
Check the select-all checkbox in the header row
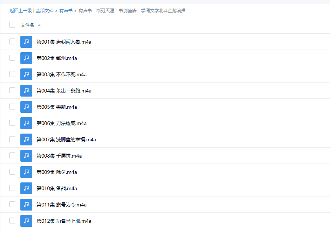click(x=12, y=24)
